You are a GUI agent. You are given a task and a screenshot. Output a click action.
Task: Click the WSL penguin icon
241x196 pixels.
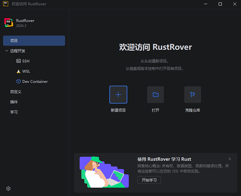18,71
